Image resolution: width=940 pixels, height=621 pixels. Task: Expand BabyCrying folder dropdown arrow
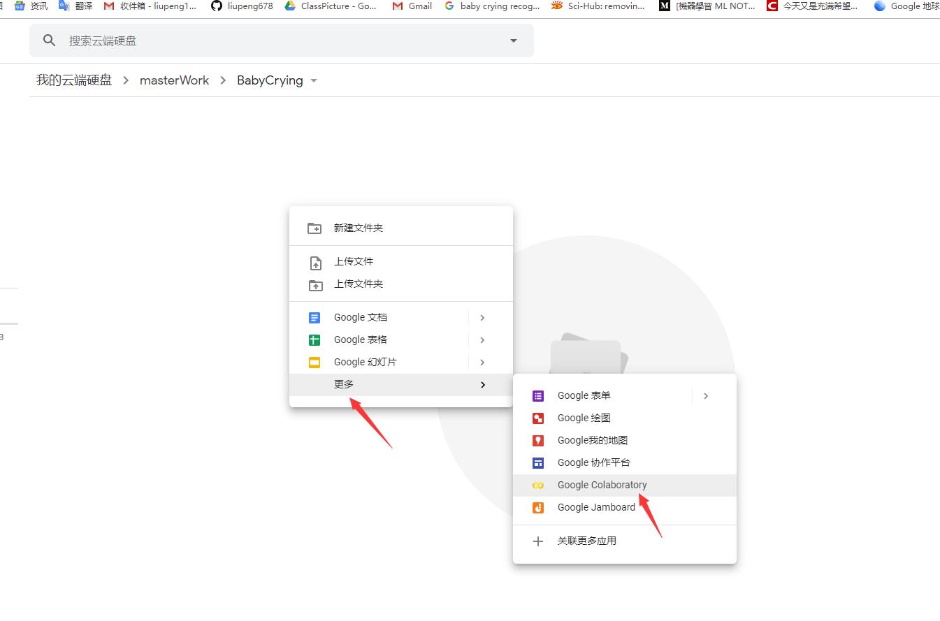pos(314,80)
